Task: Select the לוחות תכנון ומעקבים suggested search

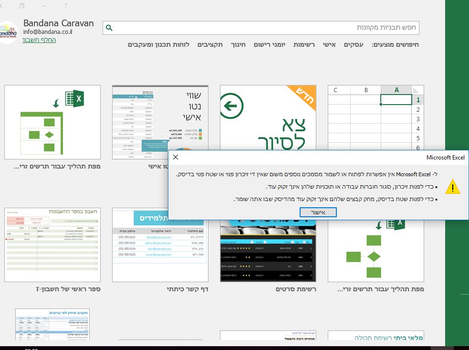Action: coord(158,44)
